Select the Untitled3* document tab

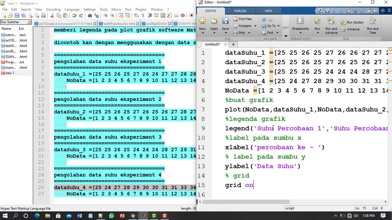(x=213, y=44)
